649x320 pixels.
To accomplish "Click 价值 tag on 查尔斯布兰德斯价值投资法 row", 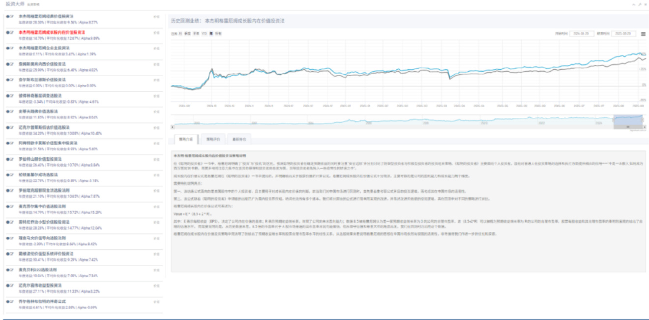I will pyautogui.click(x=156, y=80).
